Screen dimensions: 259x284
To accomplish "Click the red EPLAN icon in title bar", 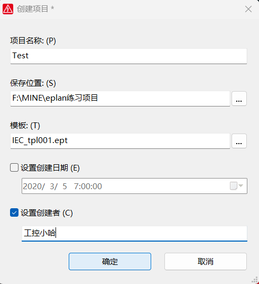I will coord(8,9).
